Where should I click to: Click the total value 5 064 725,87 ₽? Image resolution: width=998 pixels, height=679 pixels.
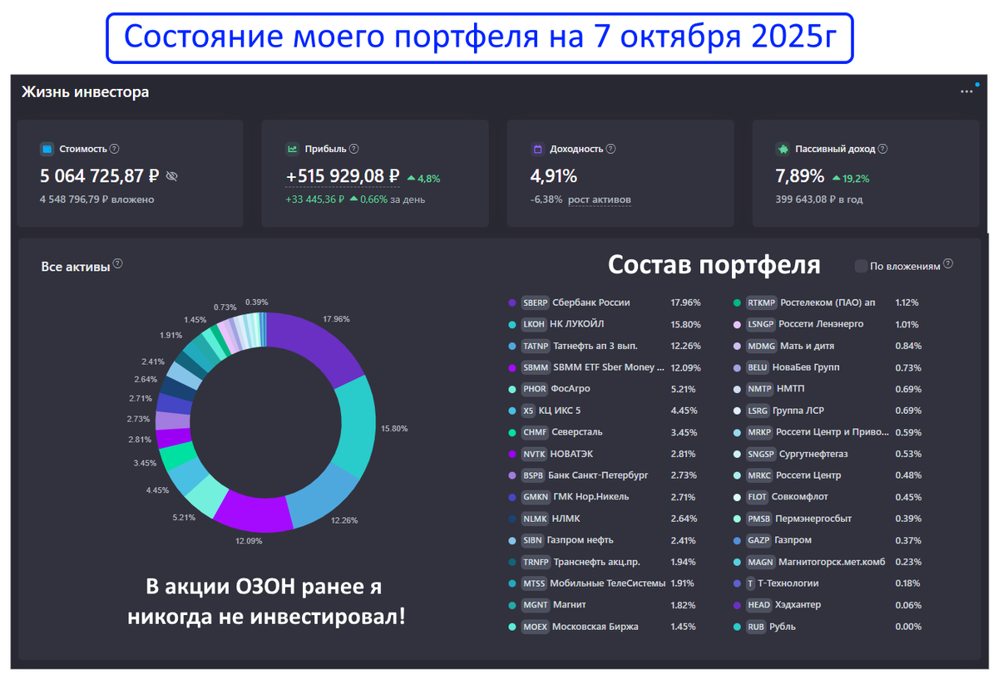tap(100, 176)
